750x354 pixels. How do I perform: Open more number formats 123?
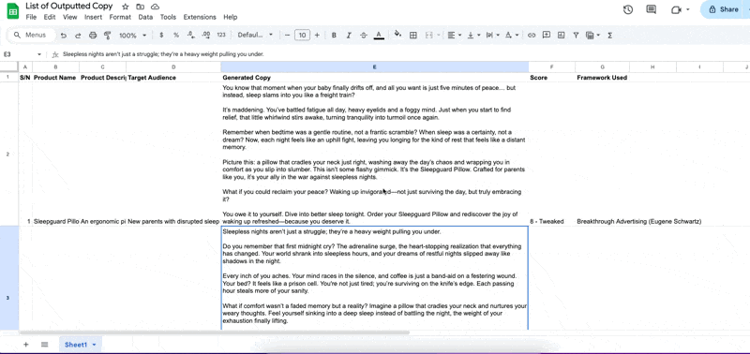(x=221, y=36)
